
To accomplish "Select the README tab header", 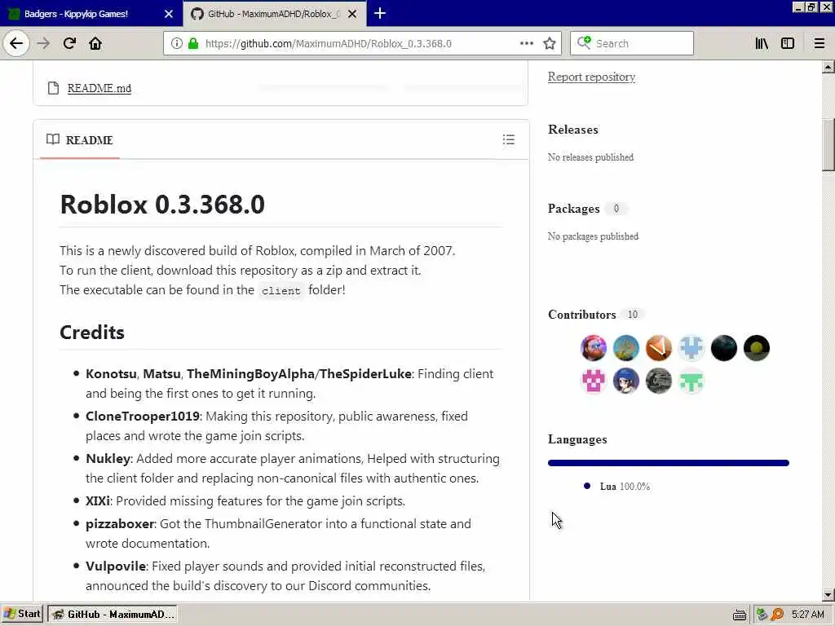I will [x=80, y=140].
